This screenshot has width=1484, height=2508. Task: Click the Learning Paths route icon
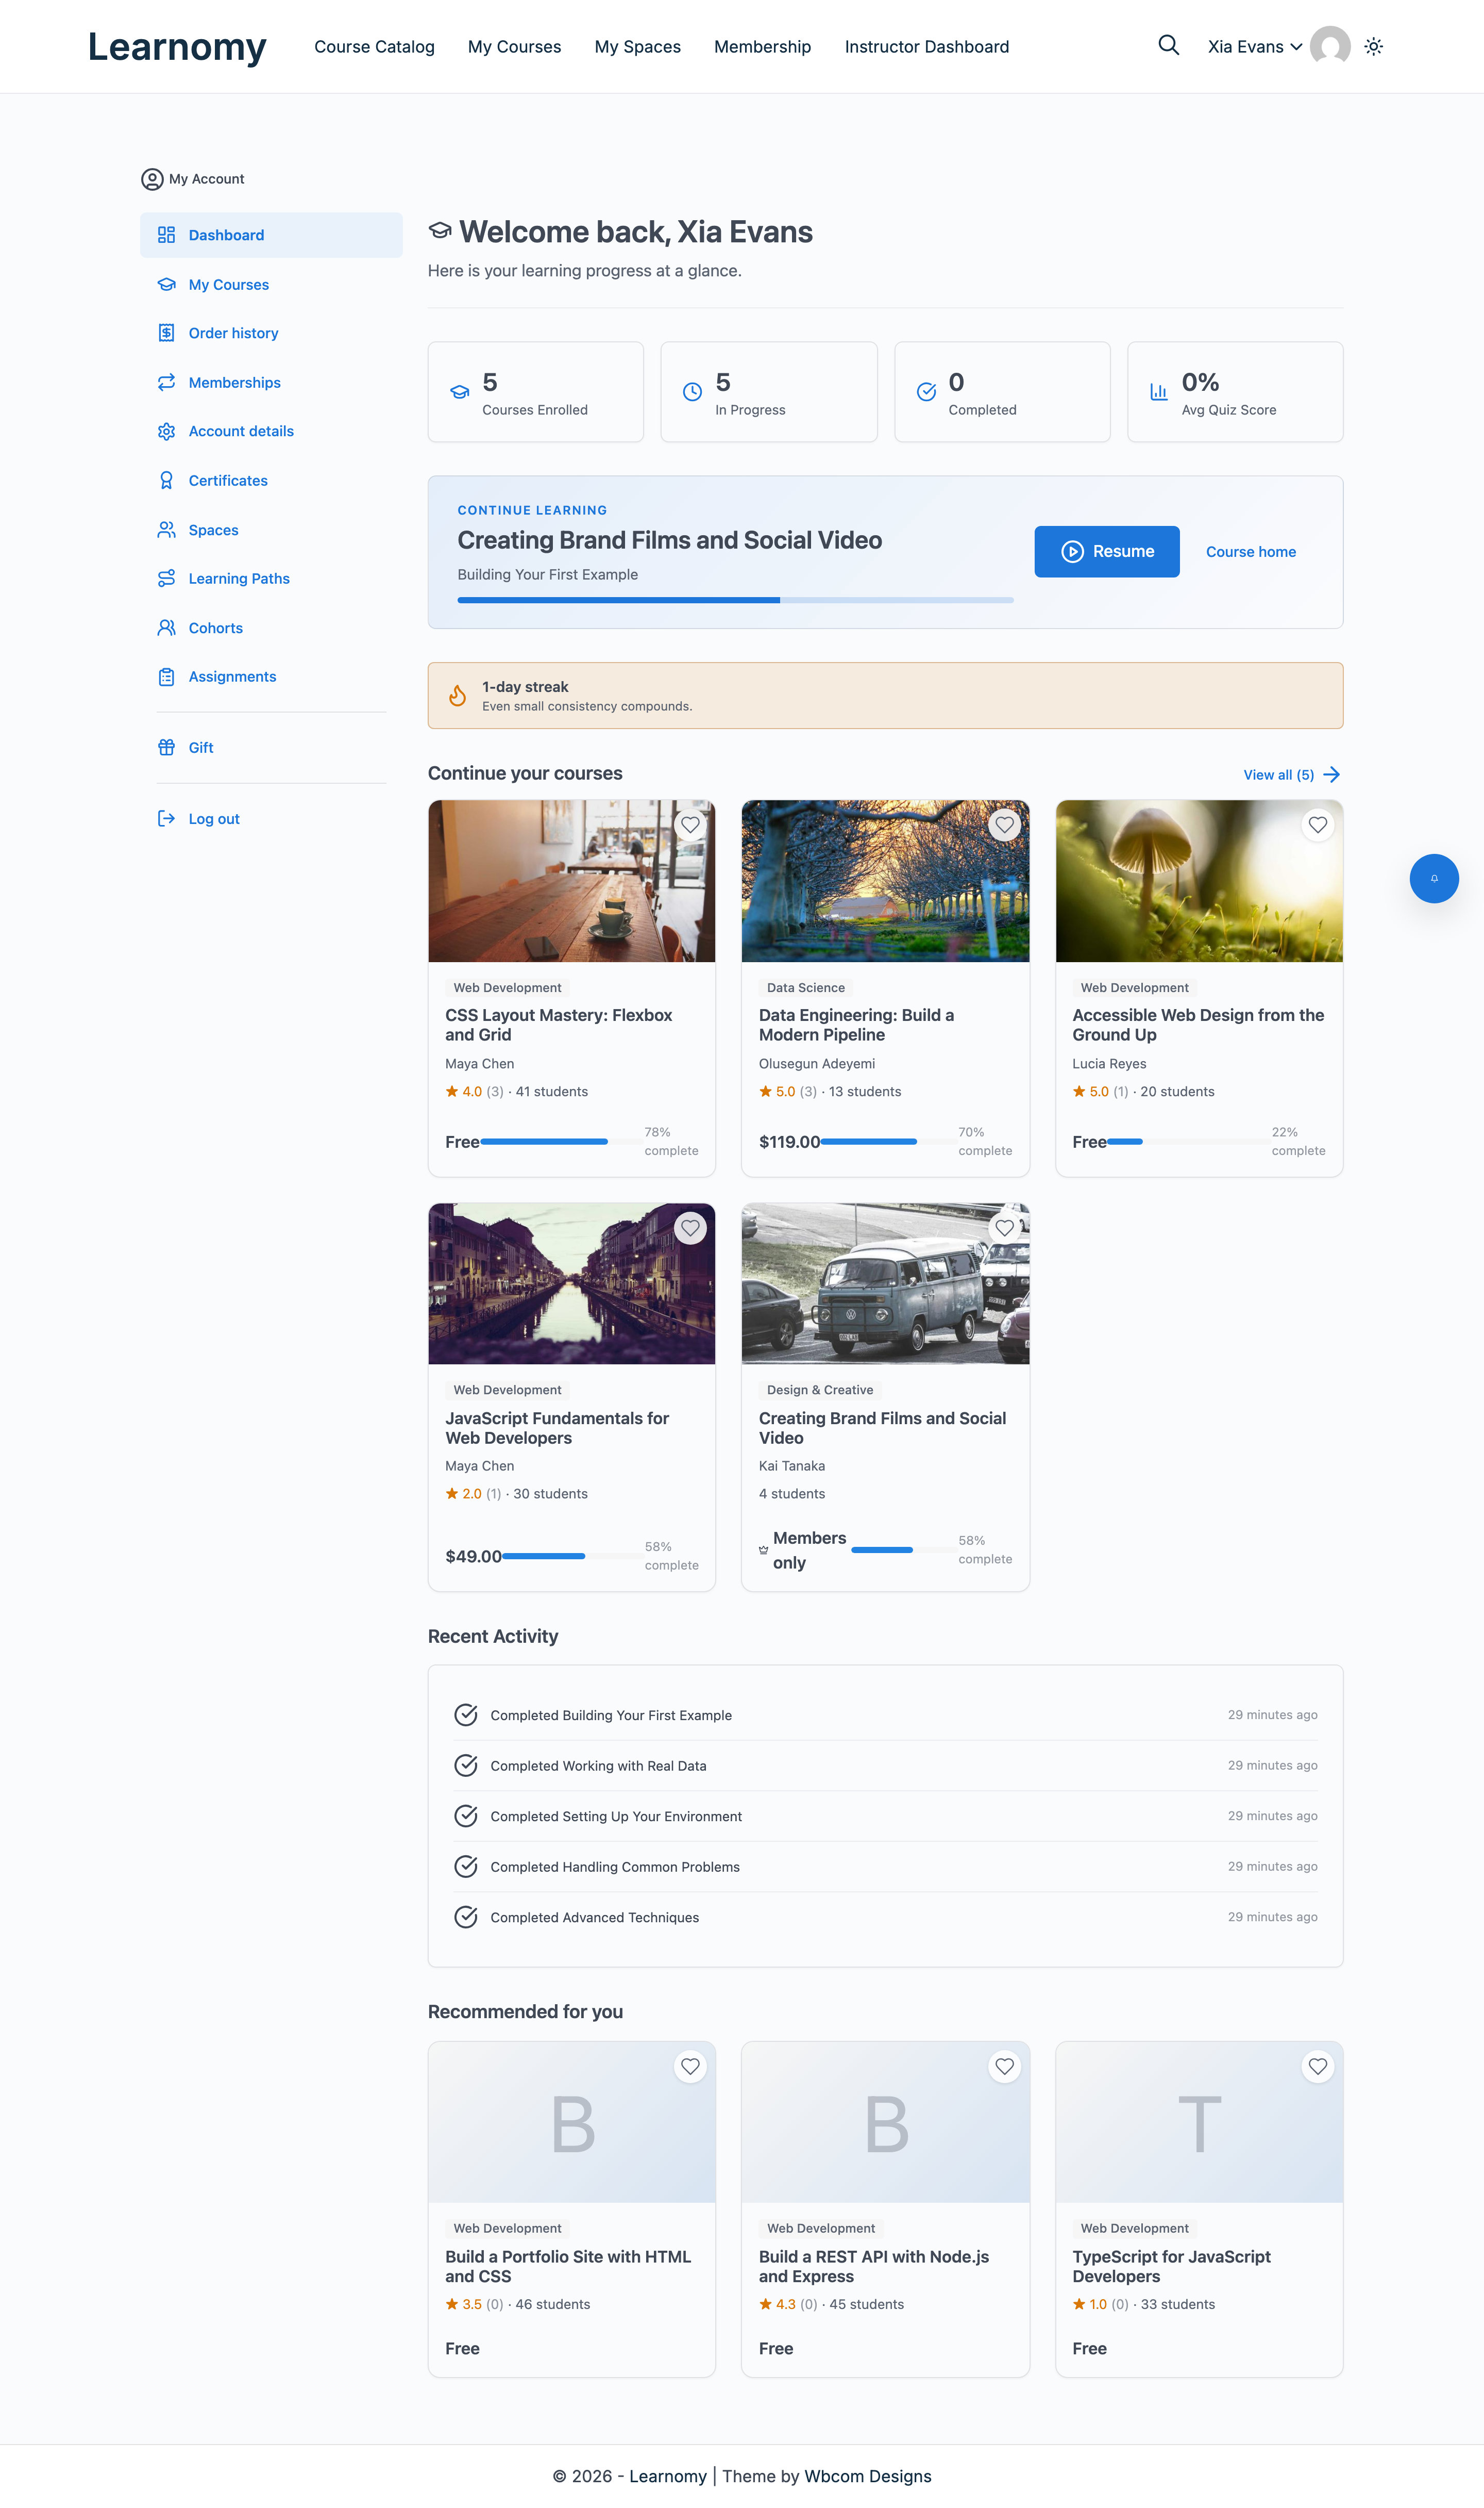point(166,578)
